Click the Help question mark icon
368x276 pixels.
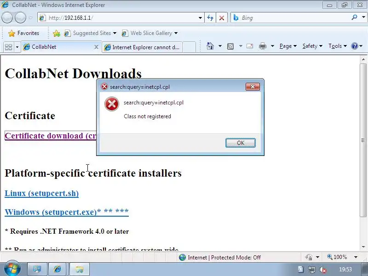[354, 46]
